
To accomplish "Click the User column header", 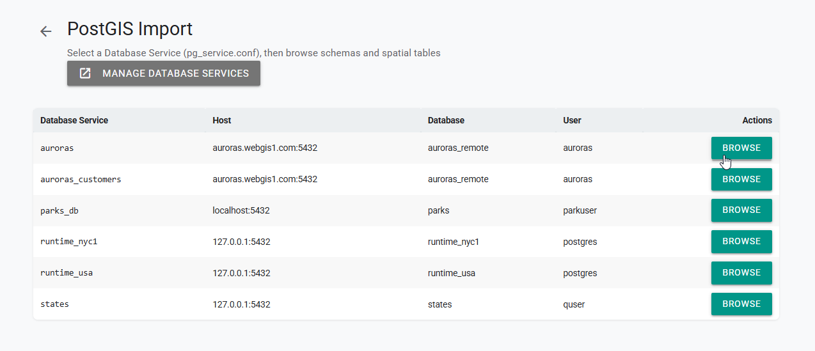I will tap(572, 120).
